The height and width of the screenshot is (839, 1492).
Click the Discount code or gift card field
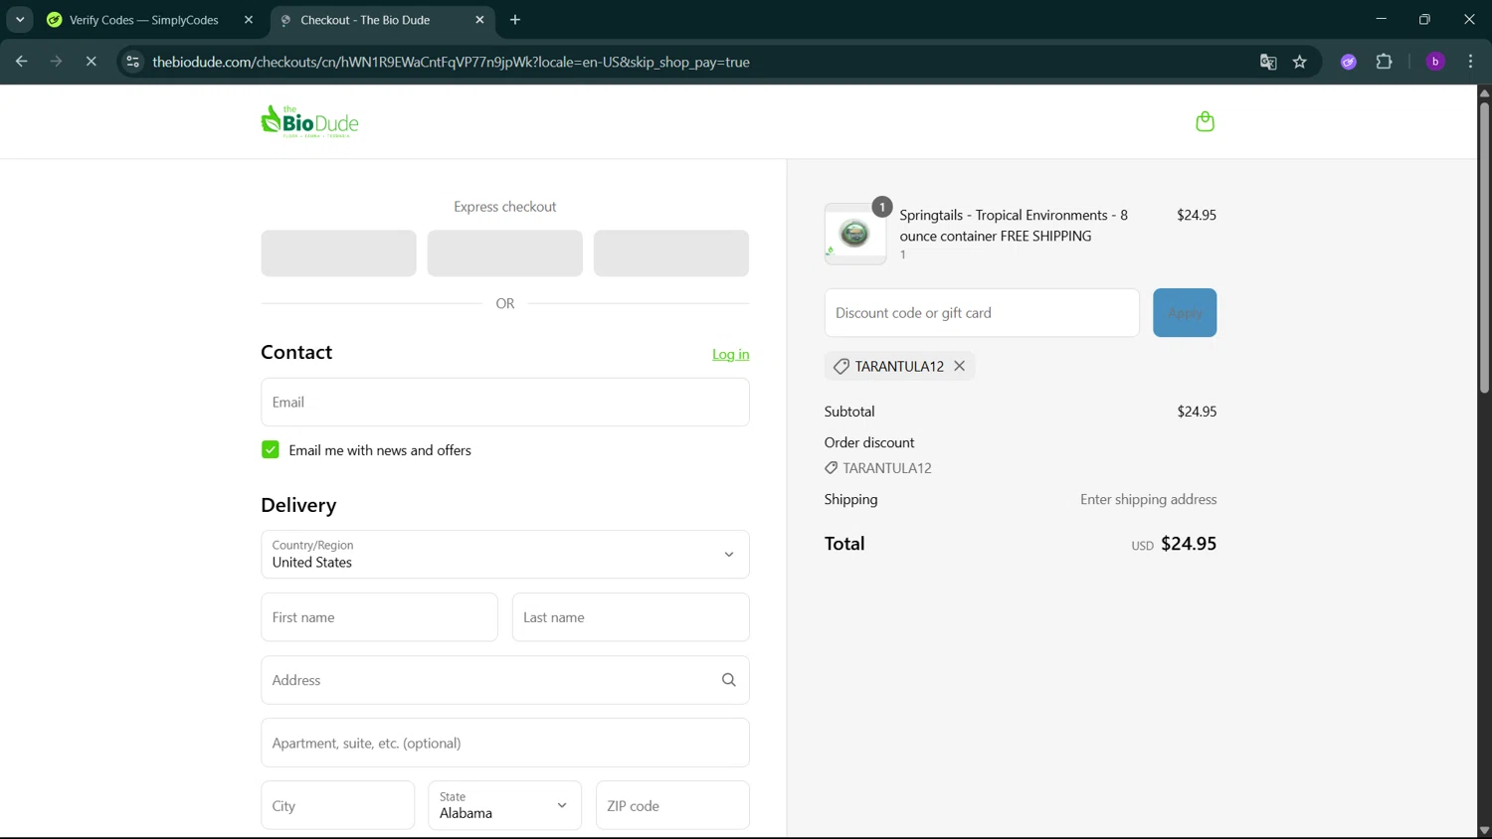pos(982,312)
